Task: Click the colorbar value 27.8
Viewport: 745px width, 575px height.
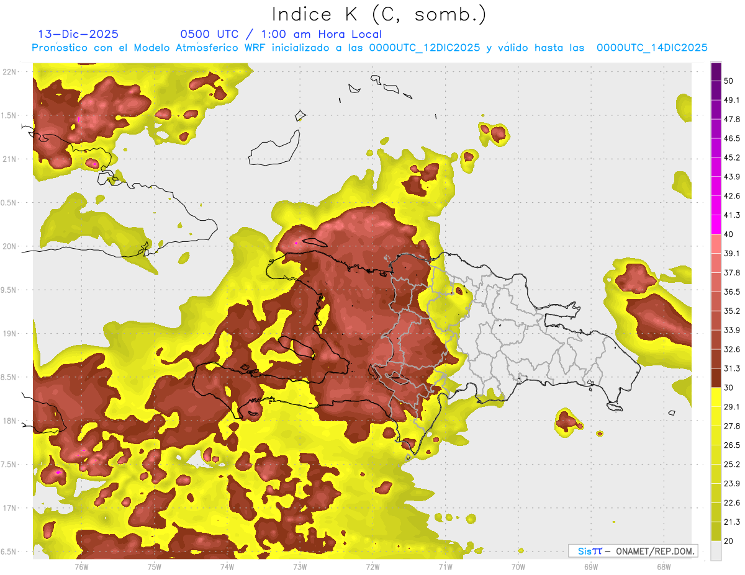Action: click(732, 426)
